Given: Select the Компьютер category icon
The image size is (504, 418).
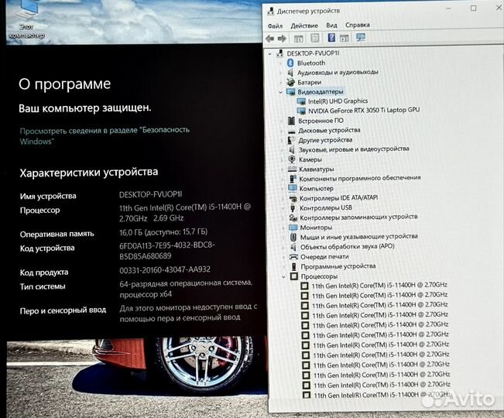Looking at the screenshot, I should point(293,188).
